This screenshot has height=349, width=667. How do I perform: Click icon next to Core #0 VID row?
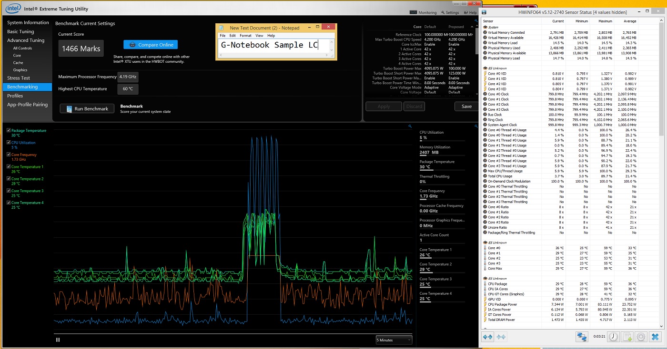tap(485, 74)
